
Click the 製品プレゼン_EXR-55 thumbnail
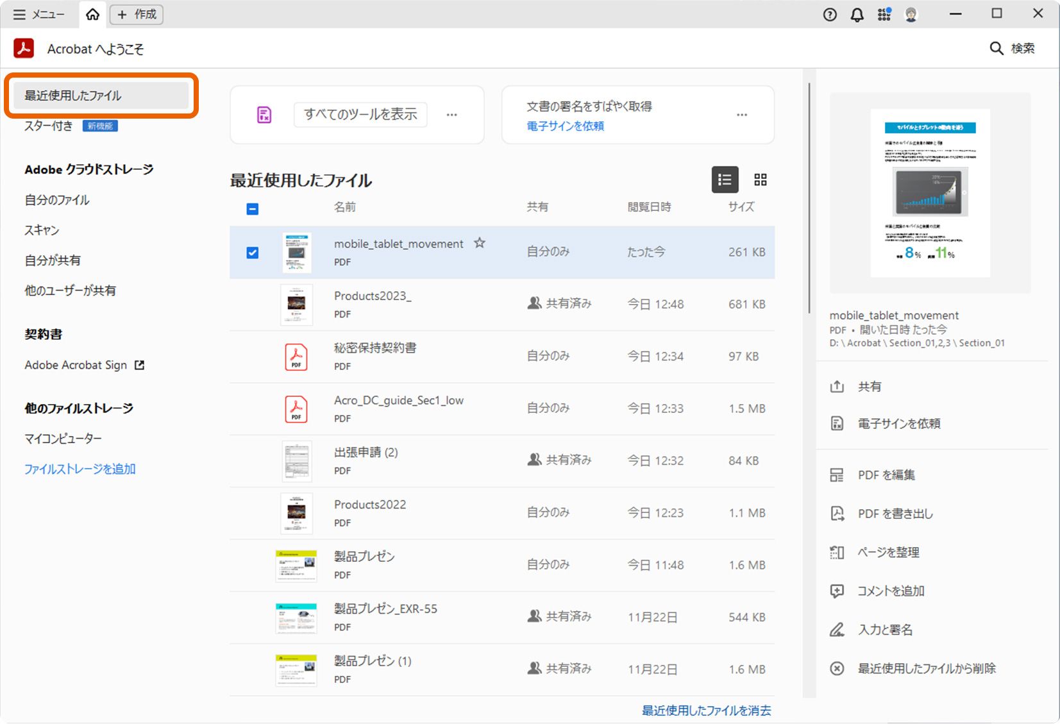tap(296, 618)
